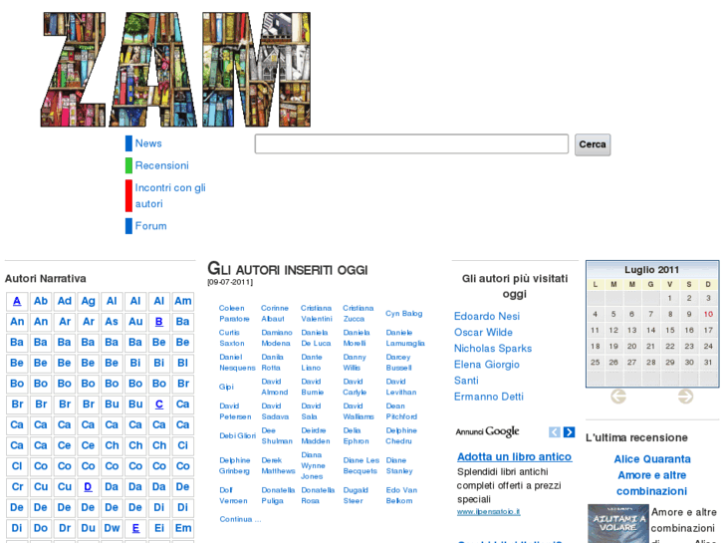Open the Cr author index cell

[x=17, y=486]
